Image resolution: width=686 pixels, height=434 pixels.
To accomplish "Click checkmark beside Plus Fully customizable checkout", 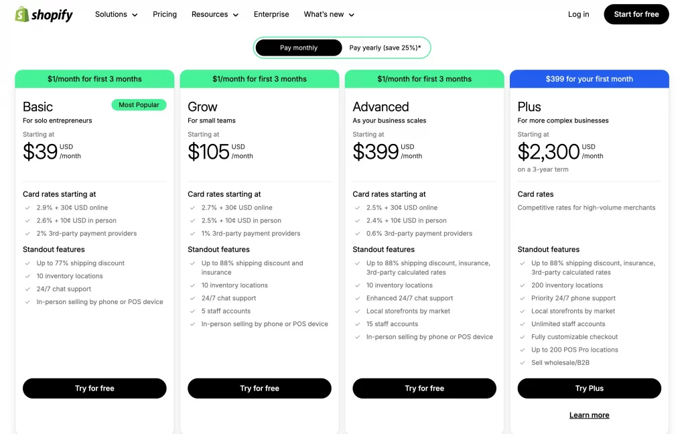I will tap(522, 337).
